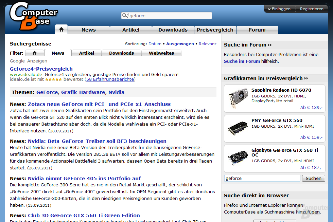Click PNY GeForce GTX 560 thumbnail
Viewport: 333px width, 222px height.
point(238,128)
